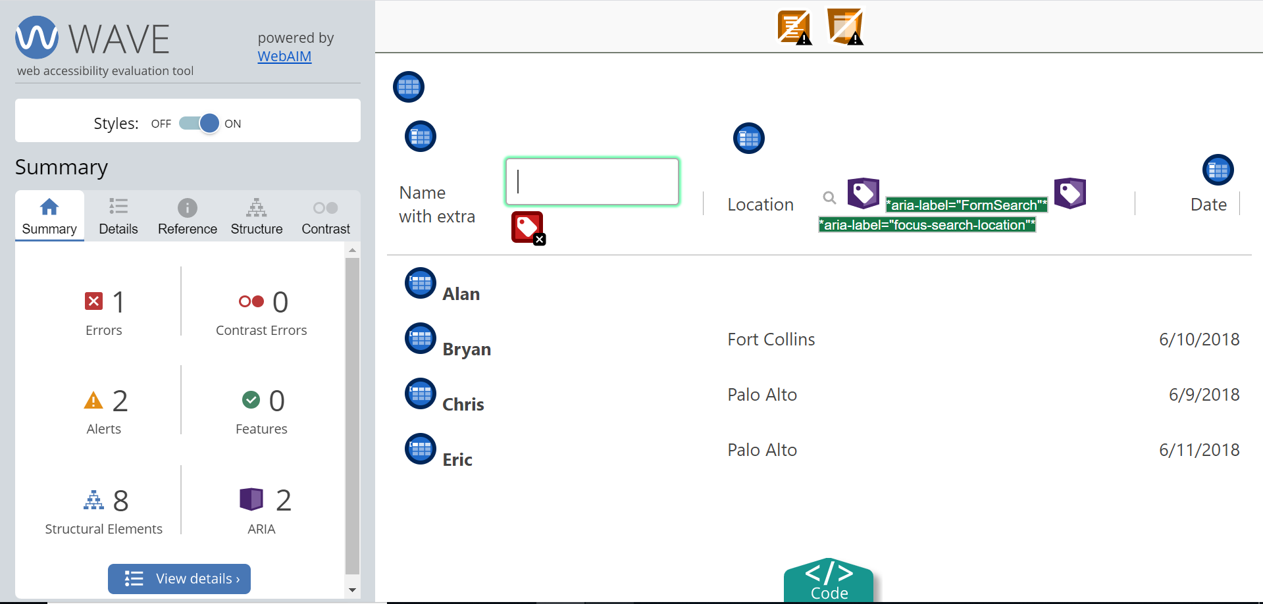
Task: Click the View details button
Action: click(x=179, y=579)
